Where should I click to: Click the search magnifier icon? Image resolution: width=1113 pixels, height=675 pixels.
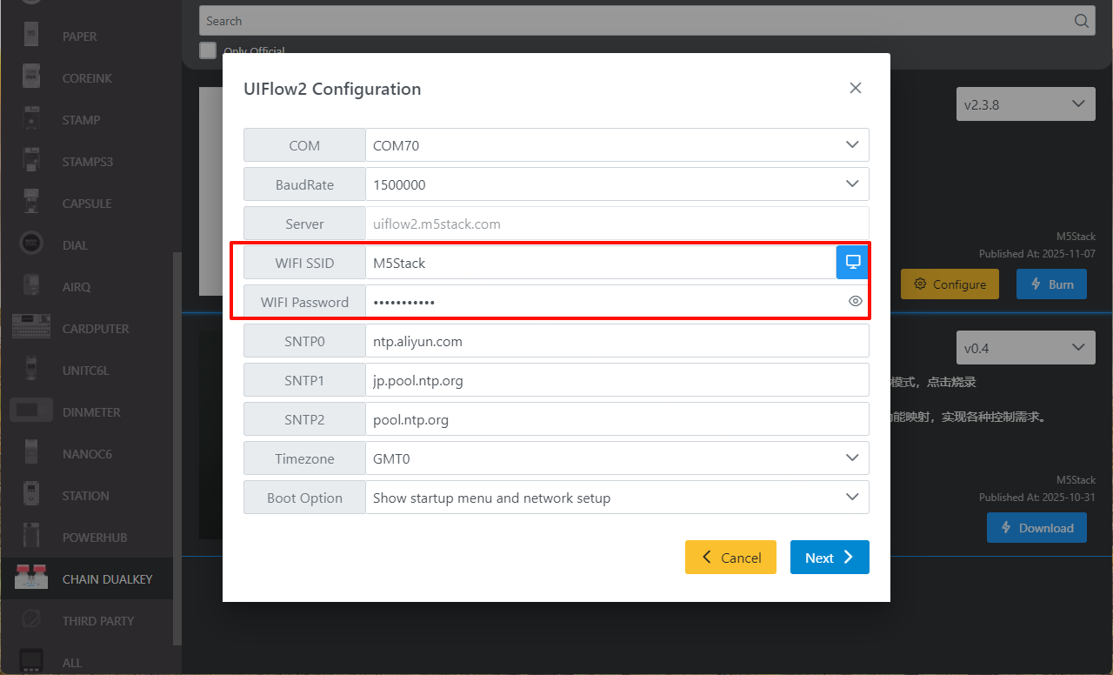tap(1081, 21)
